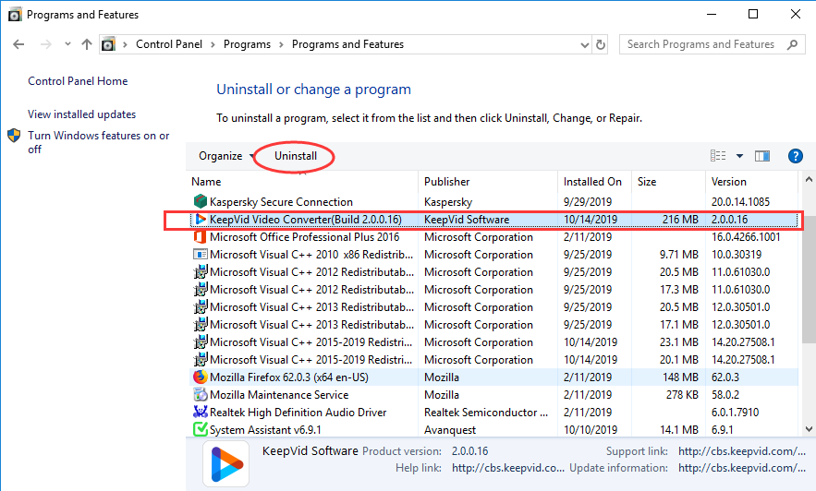Image resolution: width=816 pixels, height=491 pixels.
Task: Click the Kaspersky Secure Connection icon
Action: 200,201
